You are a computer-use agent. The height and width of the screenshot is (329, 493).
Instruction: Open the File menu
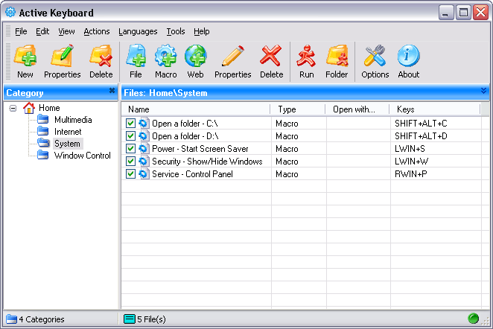[21, 31]
